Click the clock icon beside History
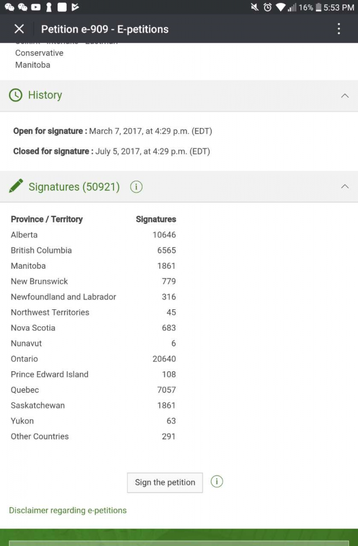358x546 pixels. tap(16, 95)
